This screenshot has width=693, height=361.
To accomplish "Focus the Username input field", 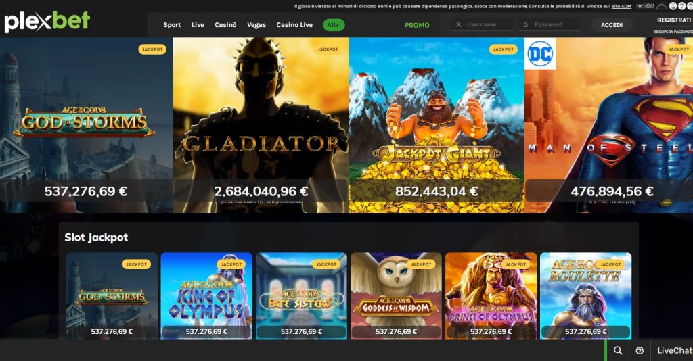I will (482, 25).
